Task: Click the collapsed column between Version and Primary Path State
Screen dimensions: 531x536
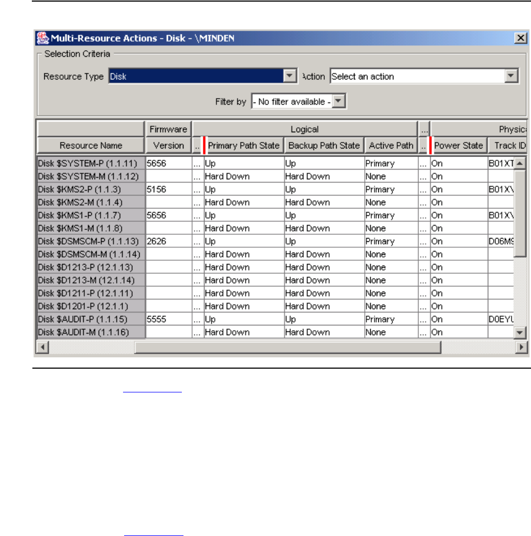Action: click(x=198, y=146)
